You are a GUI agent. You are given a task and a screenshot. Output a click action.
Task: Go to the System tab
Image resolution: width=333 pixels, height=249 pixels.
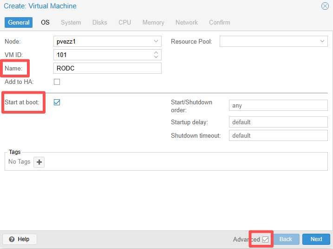(71, 22)
